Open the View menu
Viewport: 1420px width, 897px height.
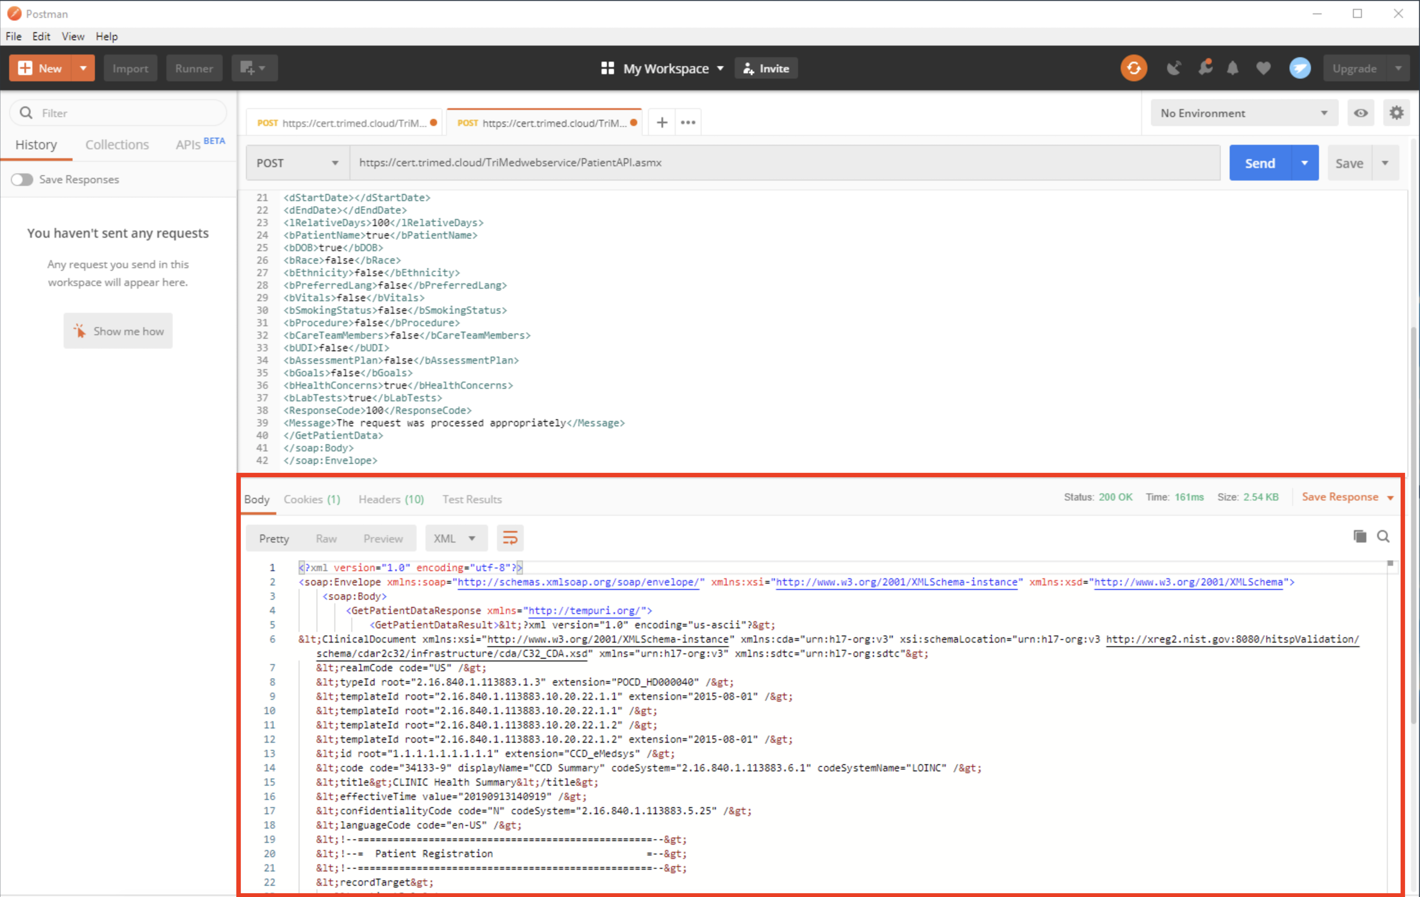click(73, 36)
